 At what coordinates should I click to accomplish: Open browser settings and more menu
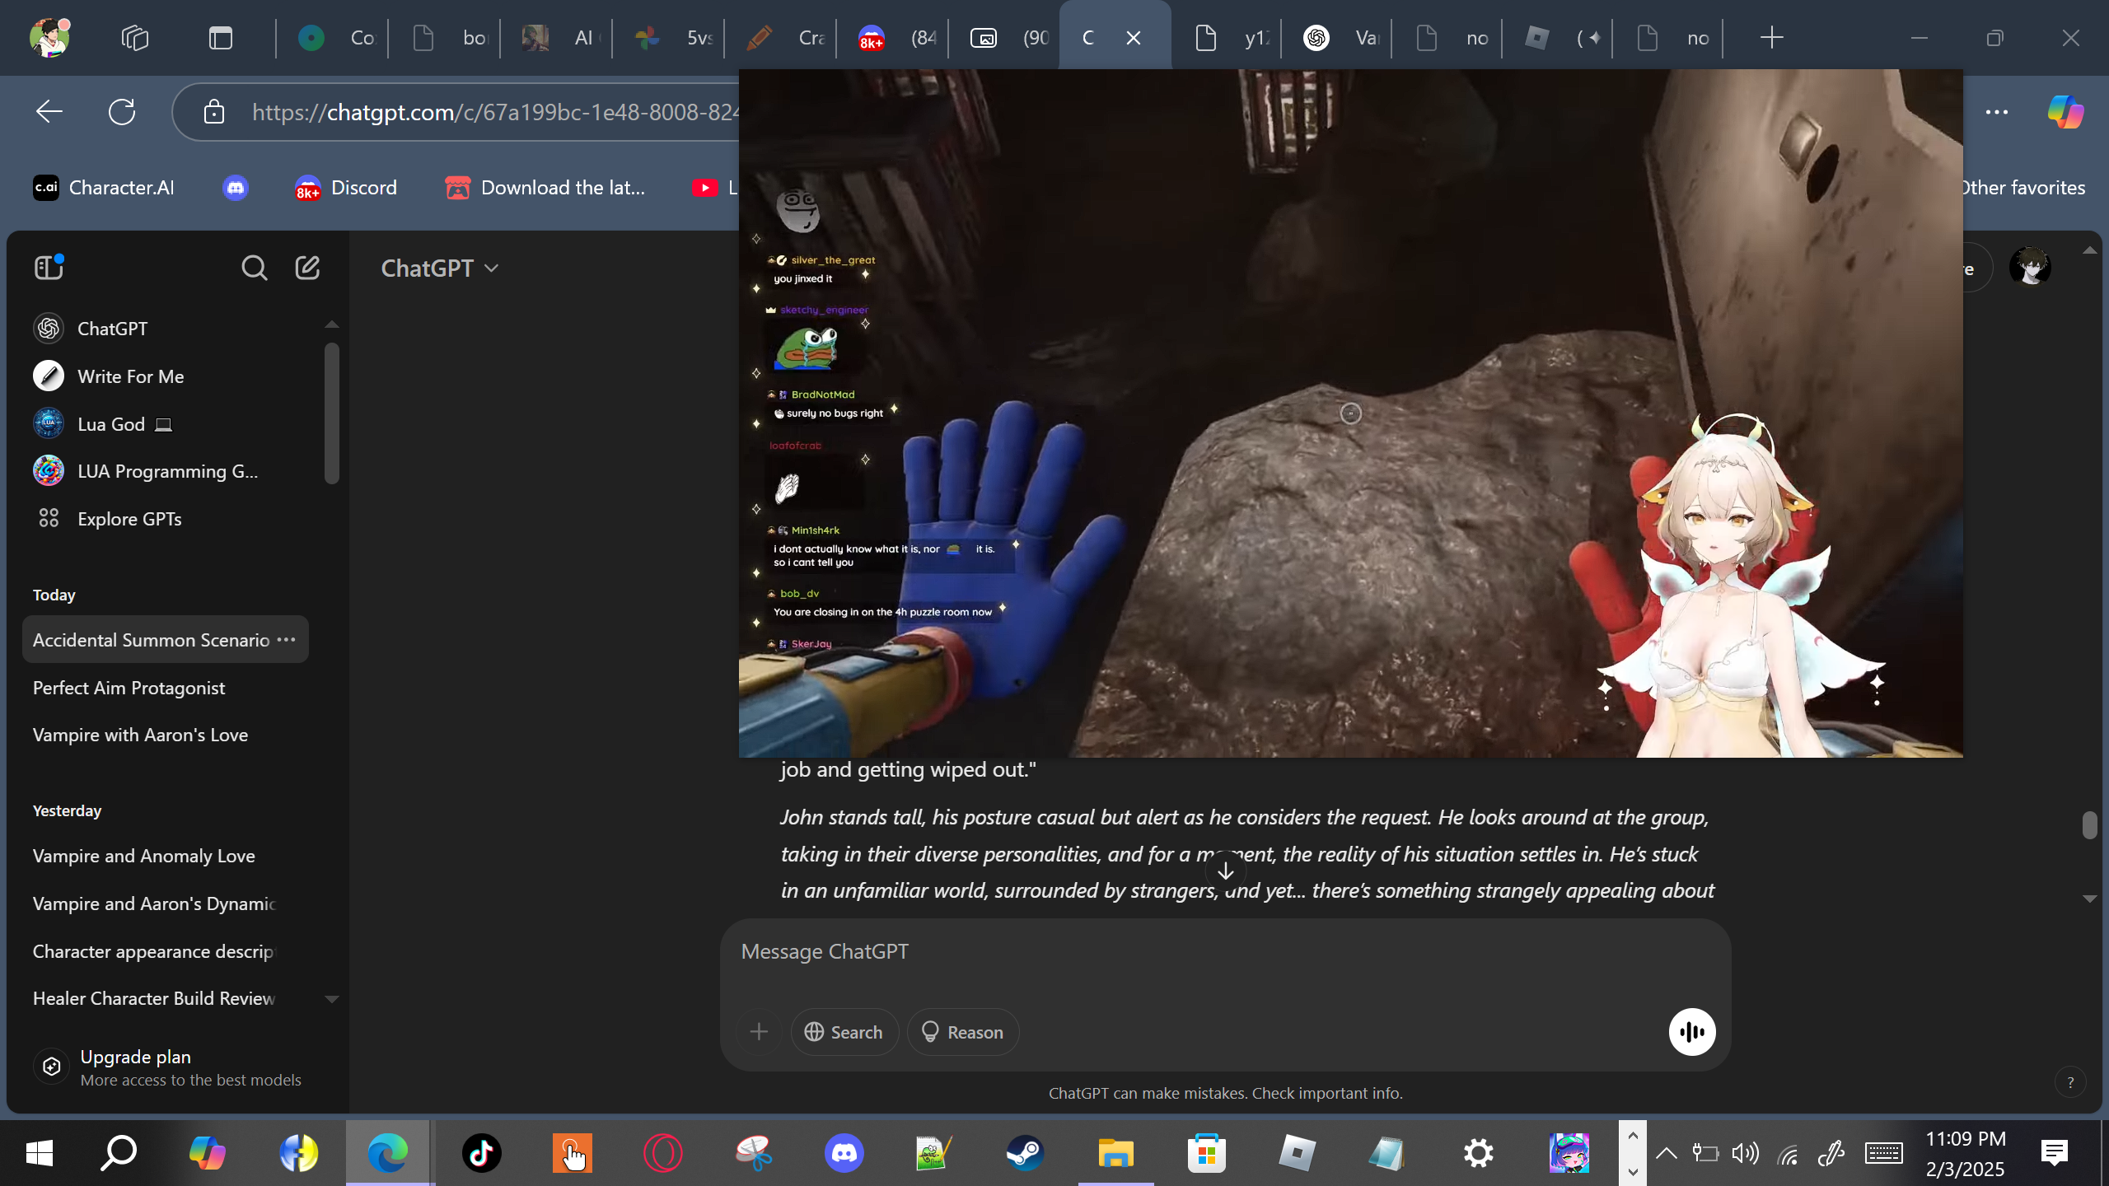(x=1997, y=111)
